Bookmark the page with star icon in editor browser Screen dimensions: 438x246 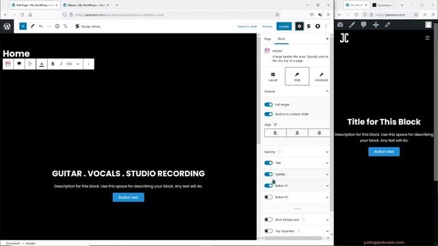point(277,15)
